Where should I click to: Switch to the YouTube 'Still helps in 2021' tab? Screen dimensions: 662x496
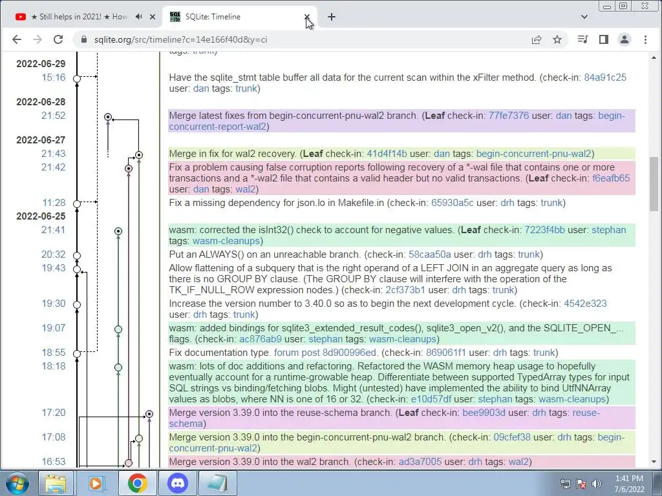click(80, 17)
